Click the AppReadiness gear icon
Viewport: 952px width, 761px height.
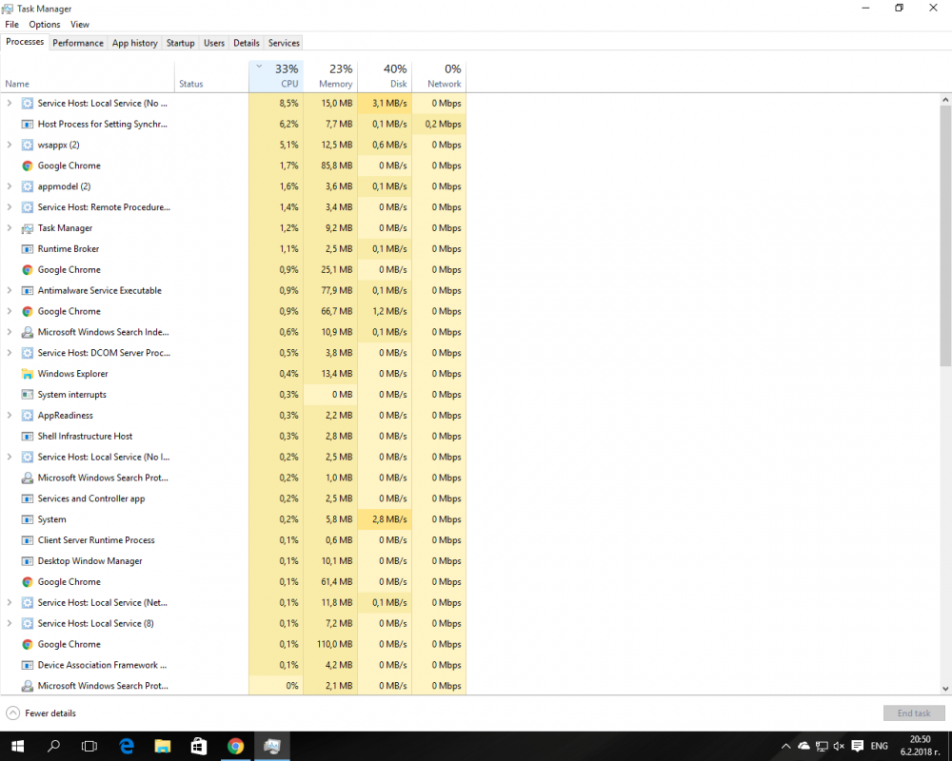28,415
